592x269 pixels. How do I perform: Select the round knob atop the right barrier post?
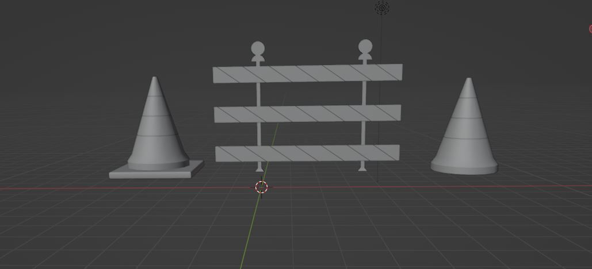[x=365, y=47]
